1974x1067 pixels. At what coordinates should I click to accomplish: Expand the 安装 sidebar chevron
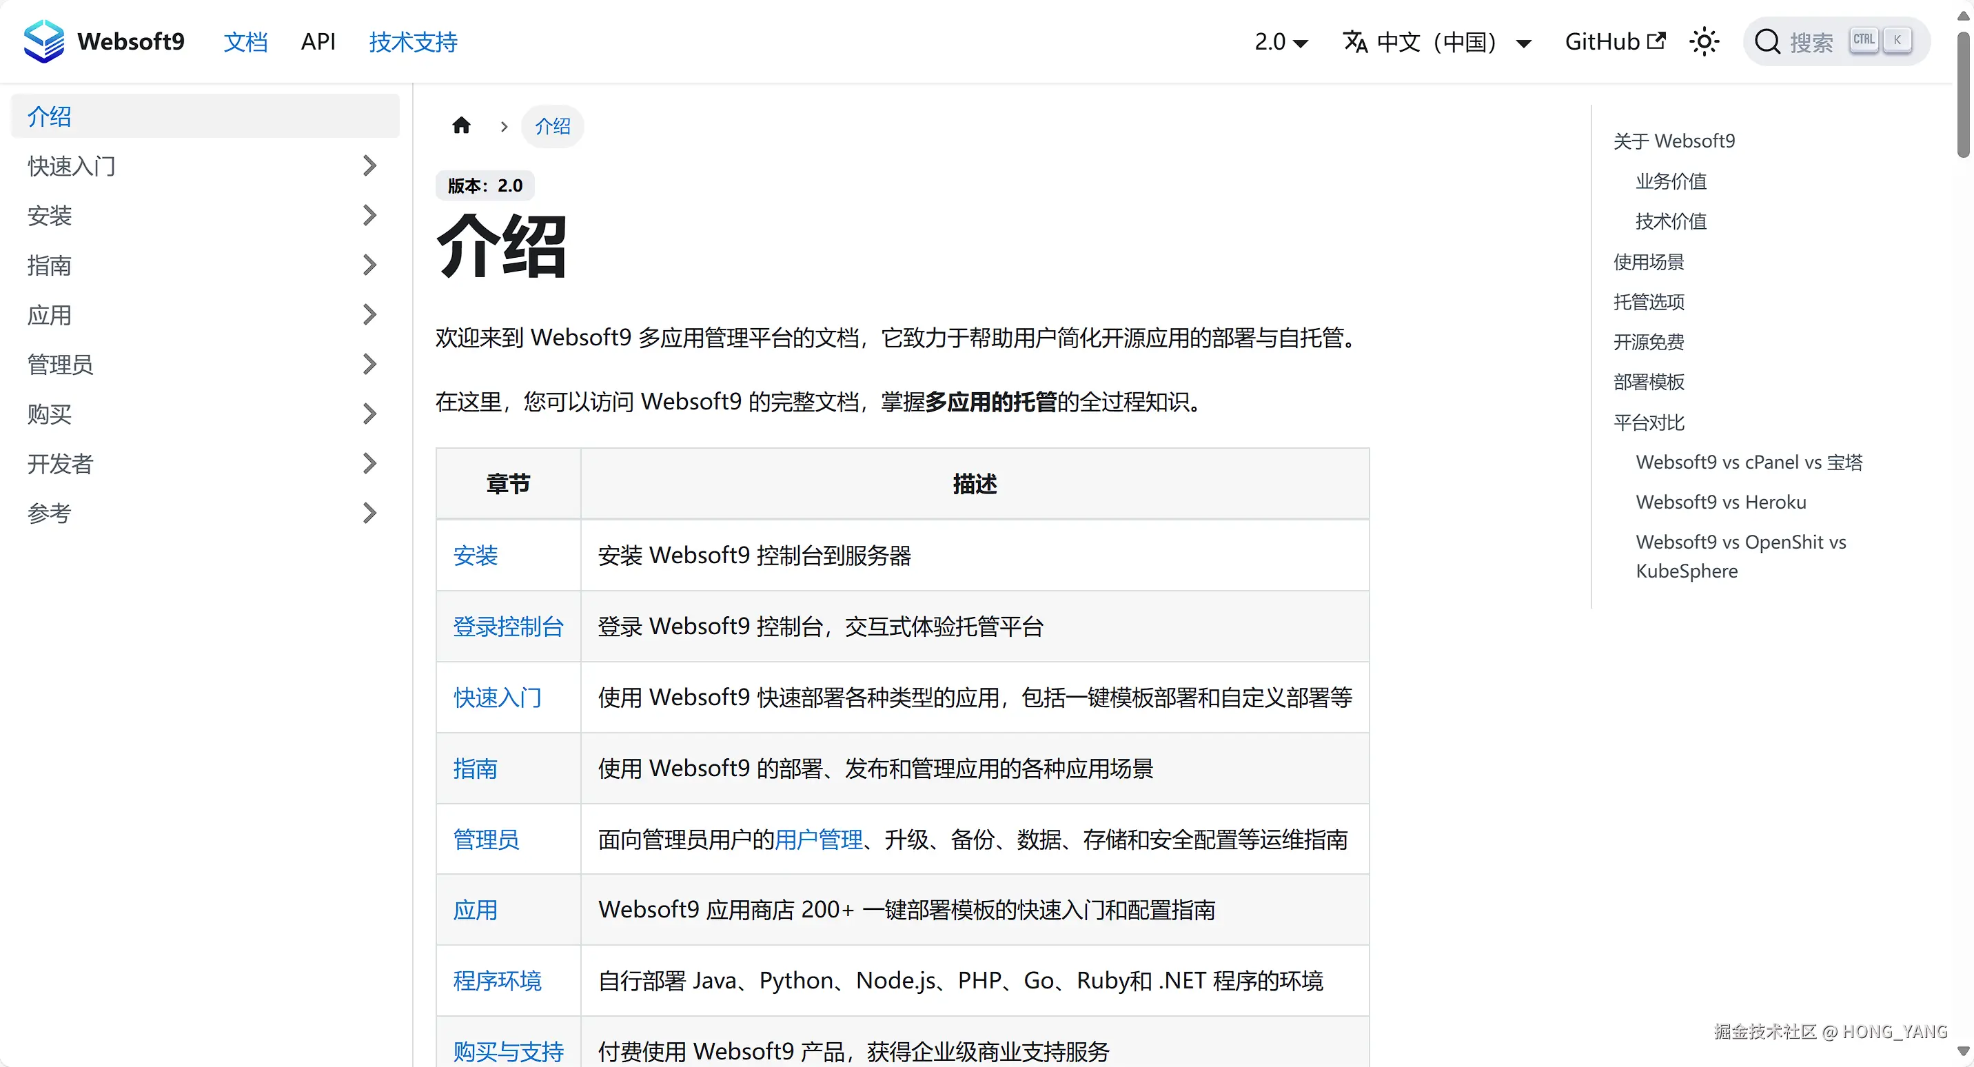[369, 215]
